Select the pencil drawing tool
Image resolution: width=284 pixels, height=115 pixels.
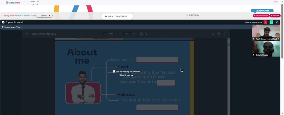(33, 5)
